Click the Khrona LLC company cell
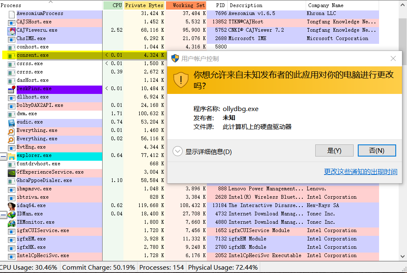Image resolution: width=407 pixels, height=273 pixels. pyautogui.click(x=322, y=13)
